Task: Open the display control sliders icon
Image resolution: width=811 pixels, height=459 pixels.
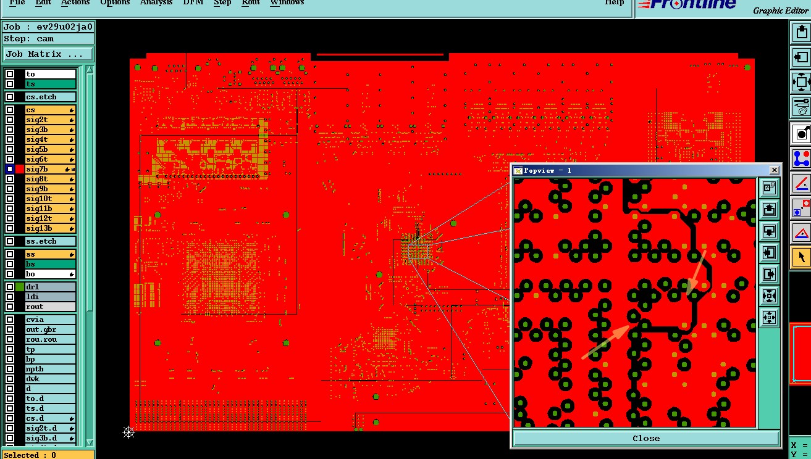Action: (x=800, y=106)
